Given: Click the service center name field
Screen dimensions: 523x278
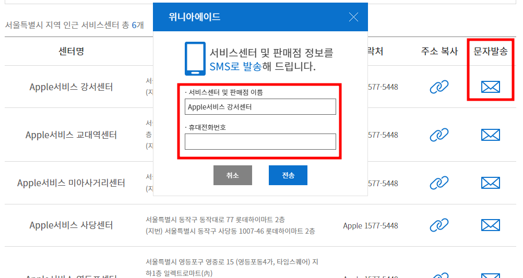Looking at the screenshot, I should pyautogui.click(x=260, y=107).
